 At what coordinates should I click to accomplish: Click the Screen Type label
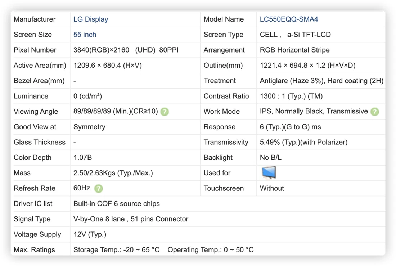(223, 35)
